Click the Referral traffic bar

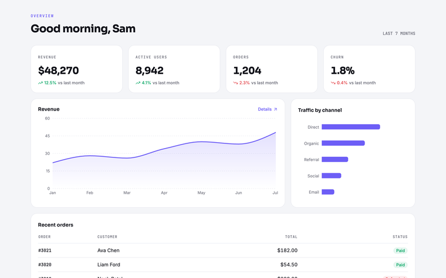[x=334, y=159]
